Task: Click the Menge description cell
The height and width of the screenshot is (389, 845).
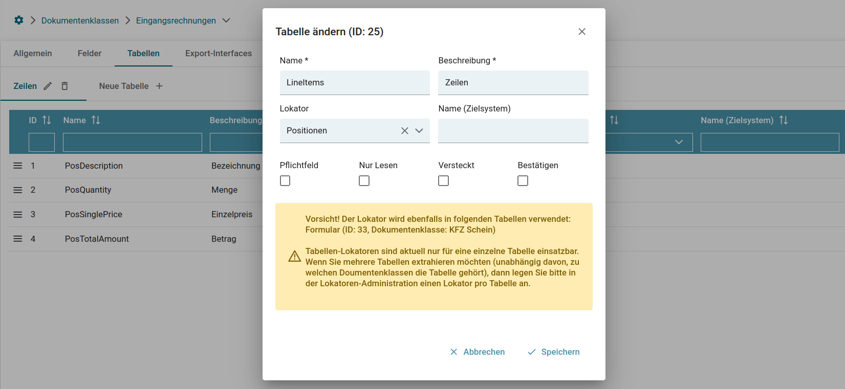Action: [225, 190]
